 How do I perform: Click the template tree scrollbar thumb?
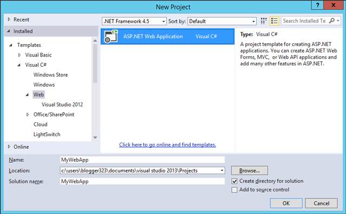[x=95, y=64]
